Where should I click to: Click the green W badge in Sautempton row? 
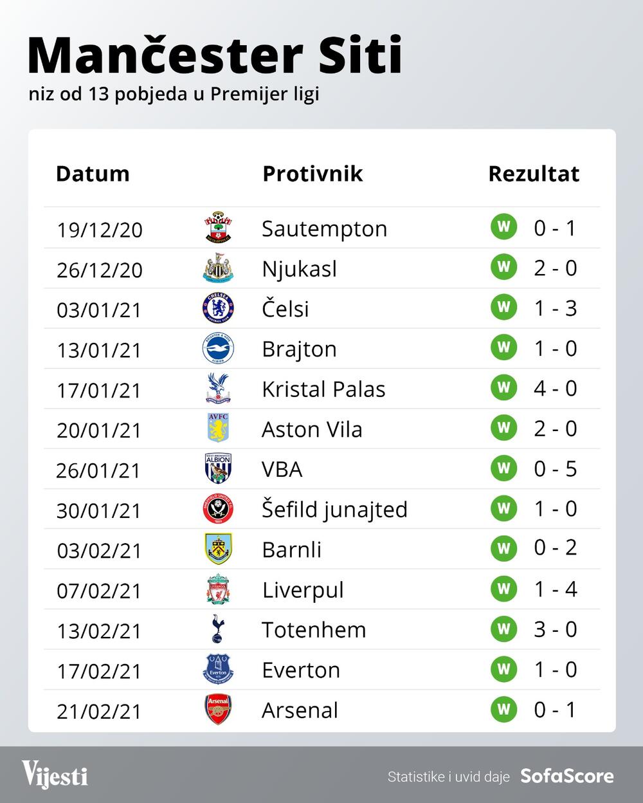click(x=504, y=227)
